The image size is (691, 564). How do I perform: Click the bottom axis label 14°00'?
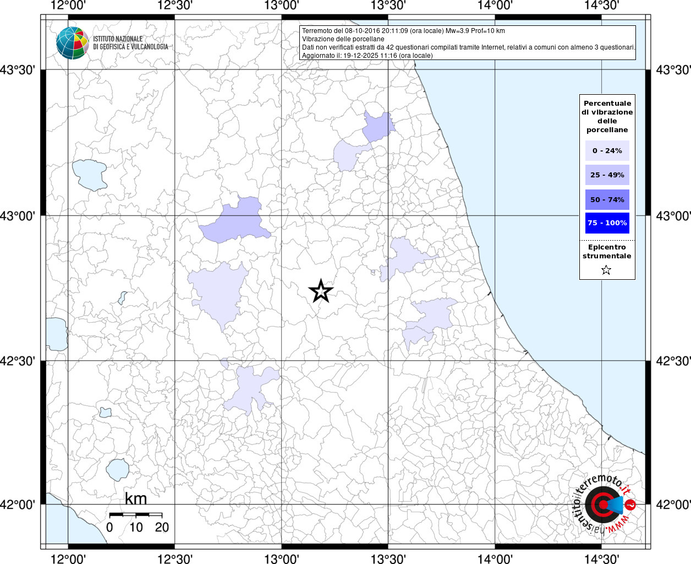(495, 558)
